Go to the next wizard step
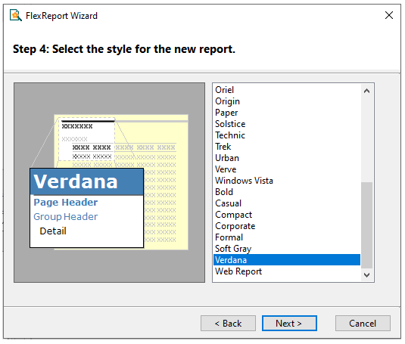 289,323
